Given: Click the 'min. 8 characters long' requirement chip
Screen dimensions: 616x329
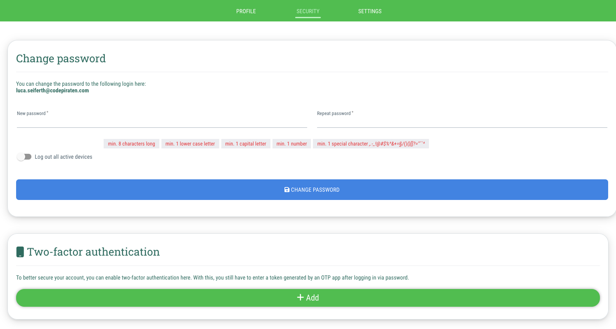Looking at the screenshot, I should (132, 144).
